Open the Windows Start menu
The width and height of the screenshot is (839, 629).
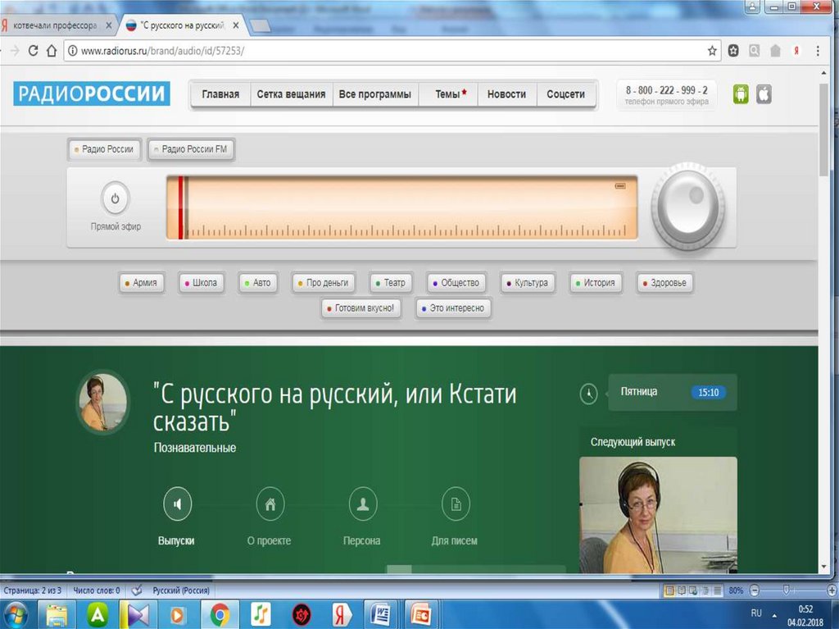pos(16,615)
